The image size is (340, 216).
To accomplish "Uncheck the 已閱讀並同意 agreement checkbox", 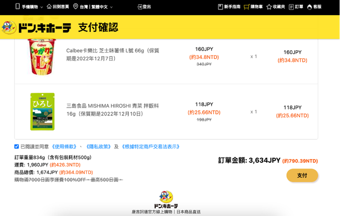I will pyautogui.click(x=17, y=147).
